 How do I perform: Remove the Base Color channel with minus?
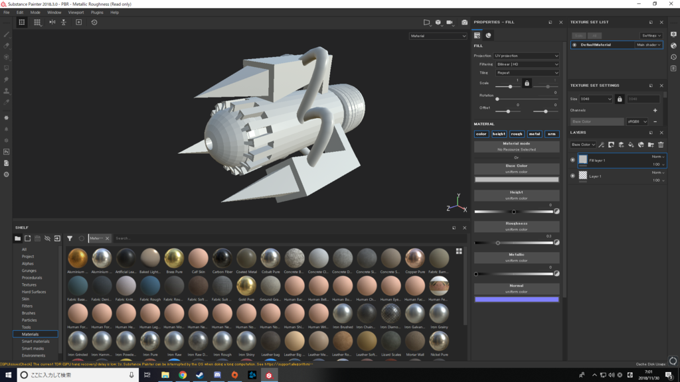pos(655,122)
